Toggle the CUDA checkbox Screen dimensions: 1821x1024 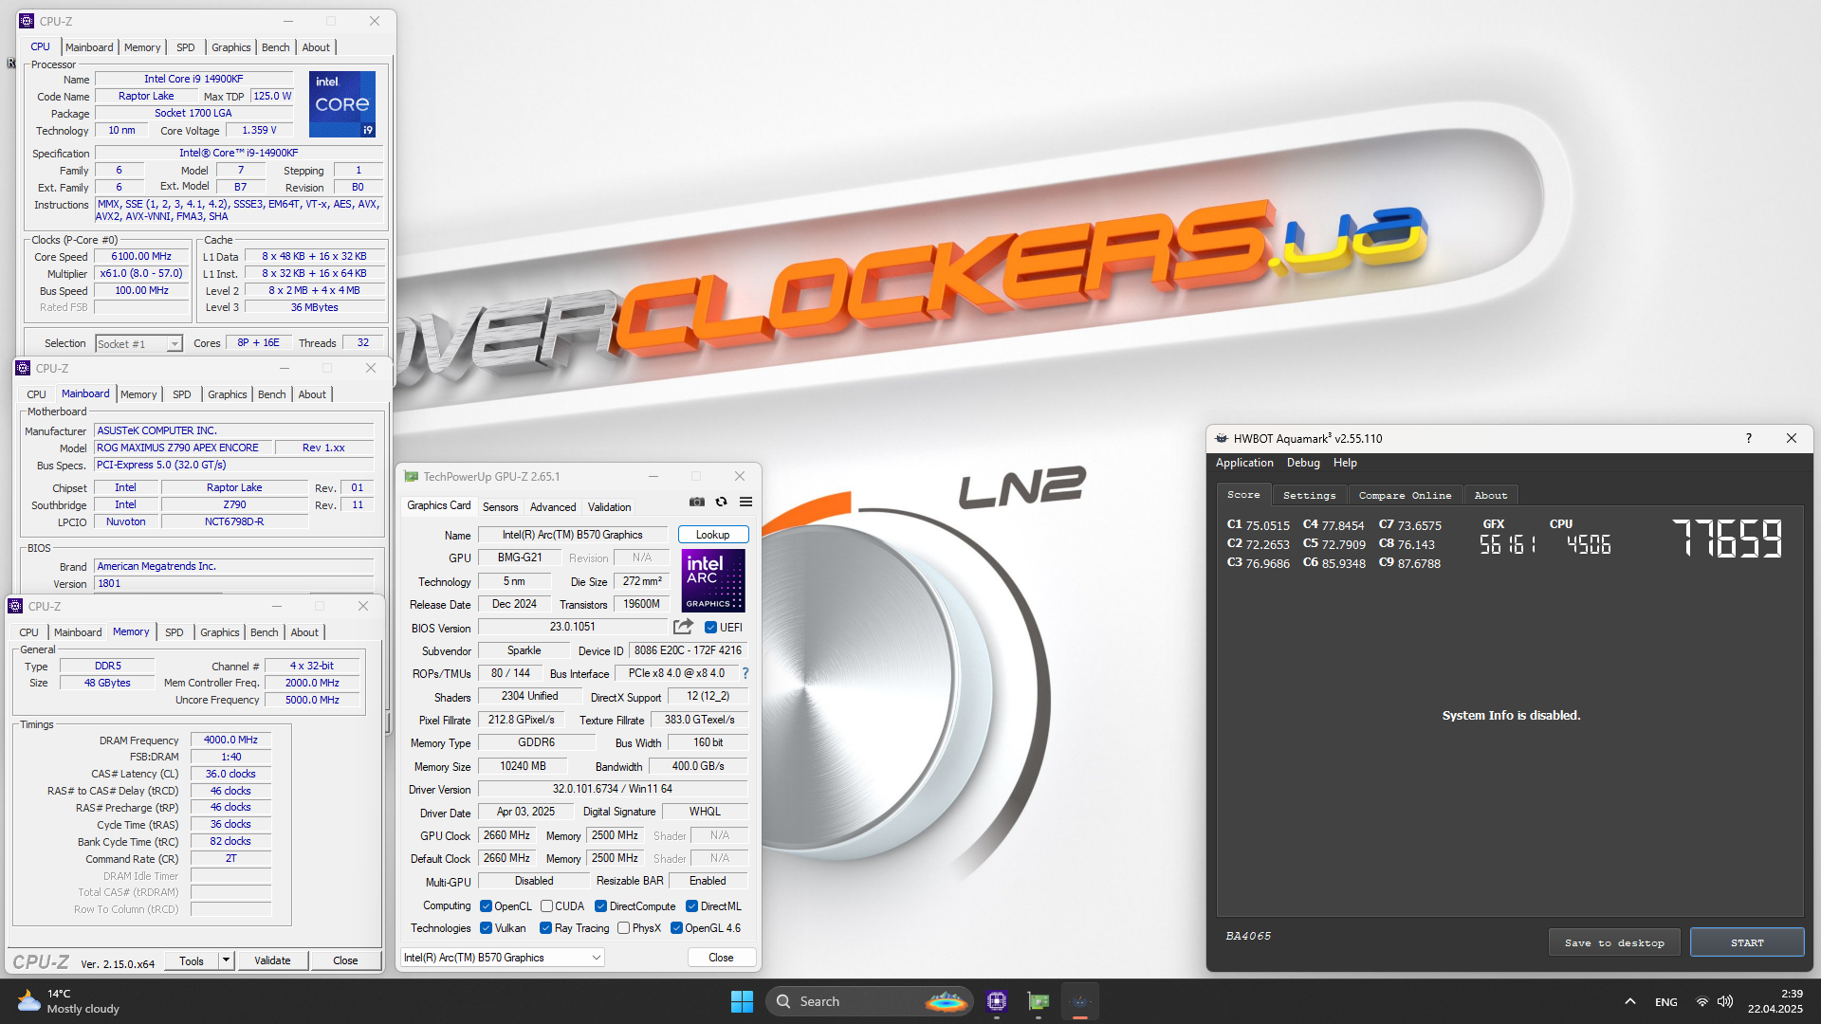pos(546,906)
